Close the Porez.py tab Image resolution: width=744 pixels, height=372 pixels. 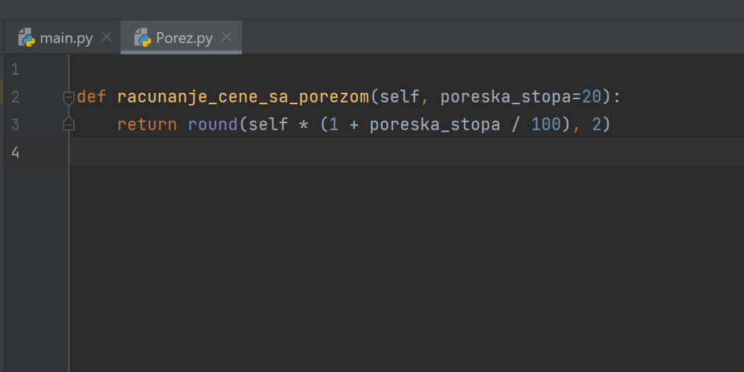227,37
